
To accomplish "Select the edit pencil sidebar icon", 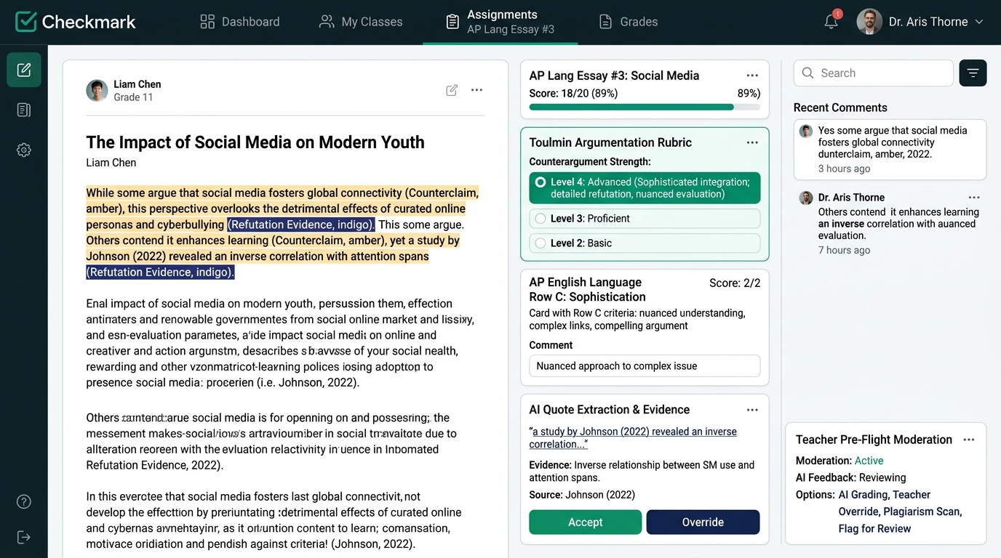I will click(x=24, y=70).
